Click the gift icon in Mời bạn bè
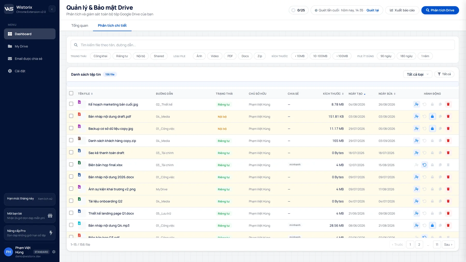466x262 pixels. pyautogui.click(x=50, y=216)
